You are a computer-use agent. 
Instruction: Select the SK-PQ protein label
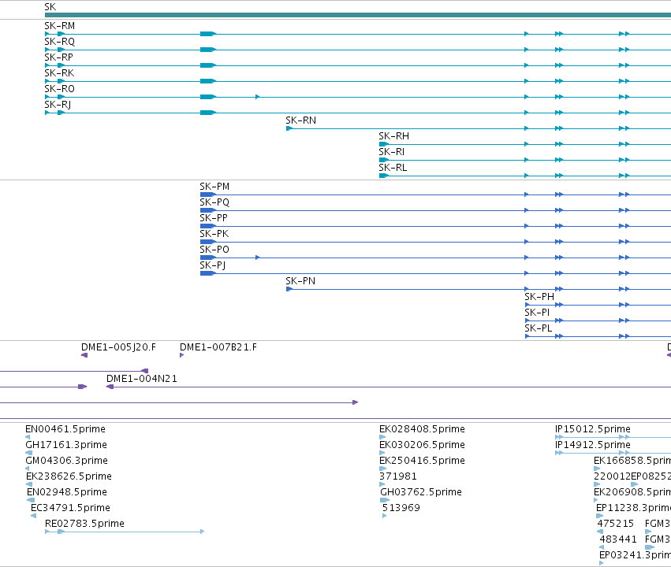[214, 202]
